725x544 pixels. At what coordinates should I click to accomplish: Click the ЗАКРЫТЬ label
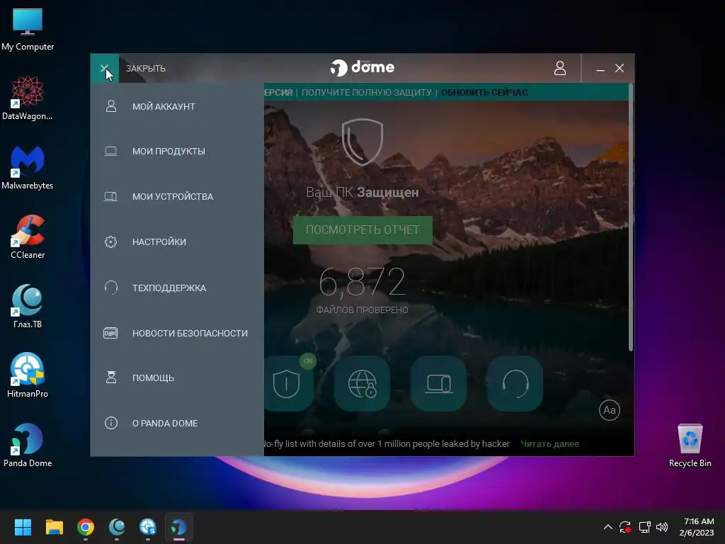[x=146, y=69]
